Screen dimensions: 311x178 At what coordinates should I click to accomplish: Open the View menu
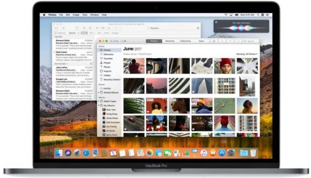click(x=85, y=15)
